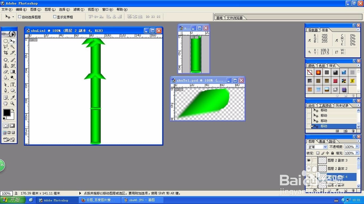
Task: Click Adobe Photoshop taskbar button
Action: point(58,200)
